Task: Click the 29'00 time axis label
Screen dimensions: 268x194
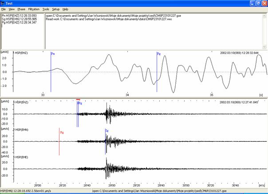Action: pos(112,186)
